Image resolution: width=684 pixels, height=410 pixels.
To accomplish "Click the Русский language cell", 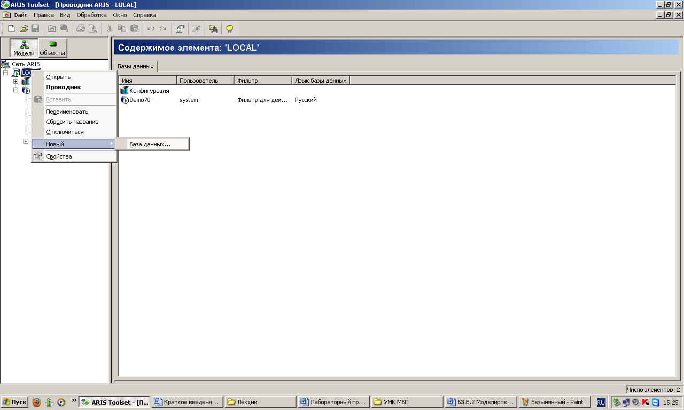I will pos(306,100).
